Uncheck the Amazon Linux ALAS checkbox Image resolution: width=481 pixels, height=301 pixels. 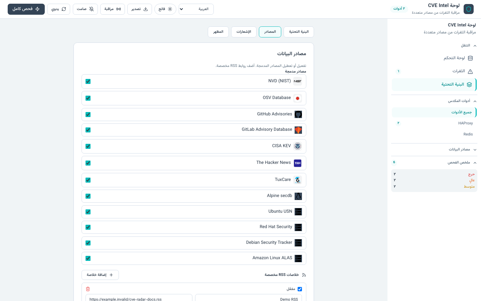click(88, 258)
